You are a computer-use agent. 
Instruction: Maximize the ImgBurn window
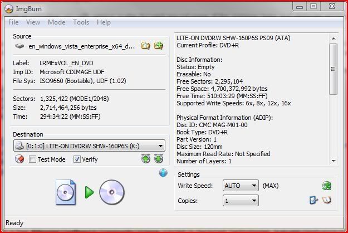coord(313,7)
